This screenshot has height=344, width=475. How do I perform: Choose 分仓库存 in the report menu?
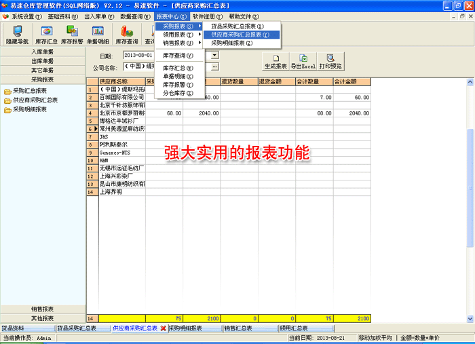(x=178, y=93)
